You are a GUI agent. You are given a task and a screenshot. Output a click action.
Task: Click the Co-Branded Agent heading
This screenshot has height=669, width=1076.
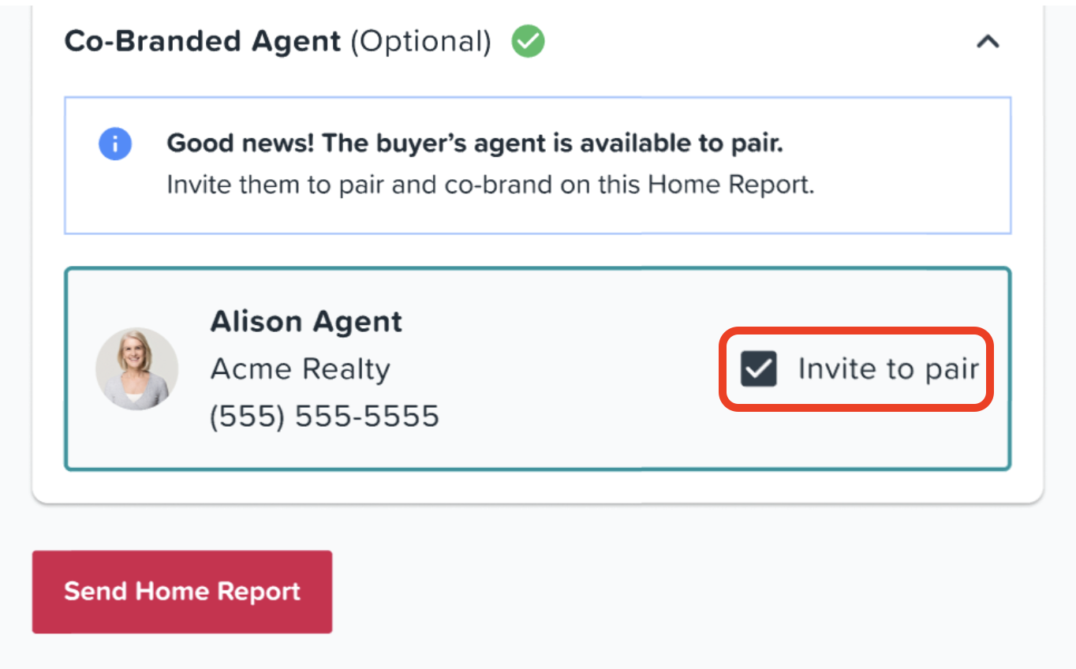coord(203,41)
